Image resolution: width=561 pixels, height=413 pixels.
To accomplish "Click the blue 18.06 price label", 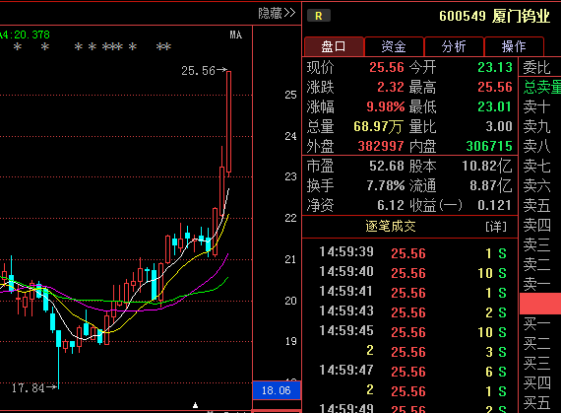I will click(277, 390).
